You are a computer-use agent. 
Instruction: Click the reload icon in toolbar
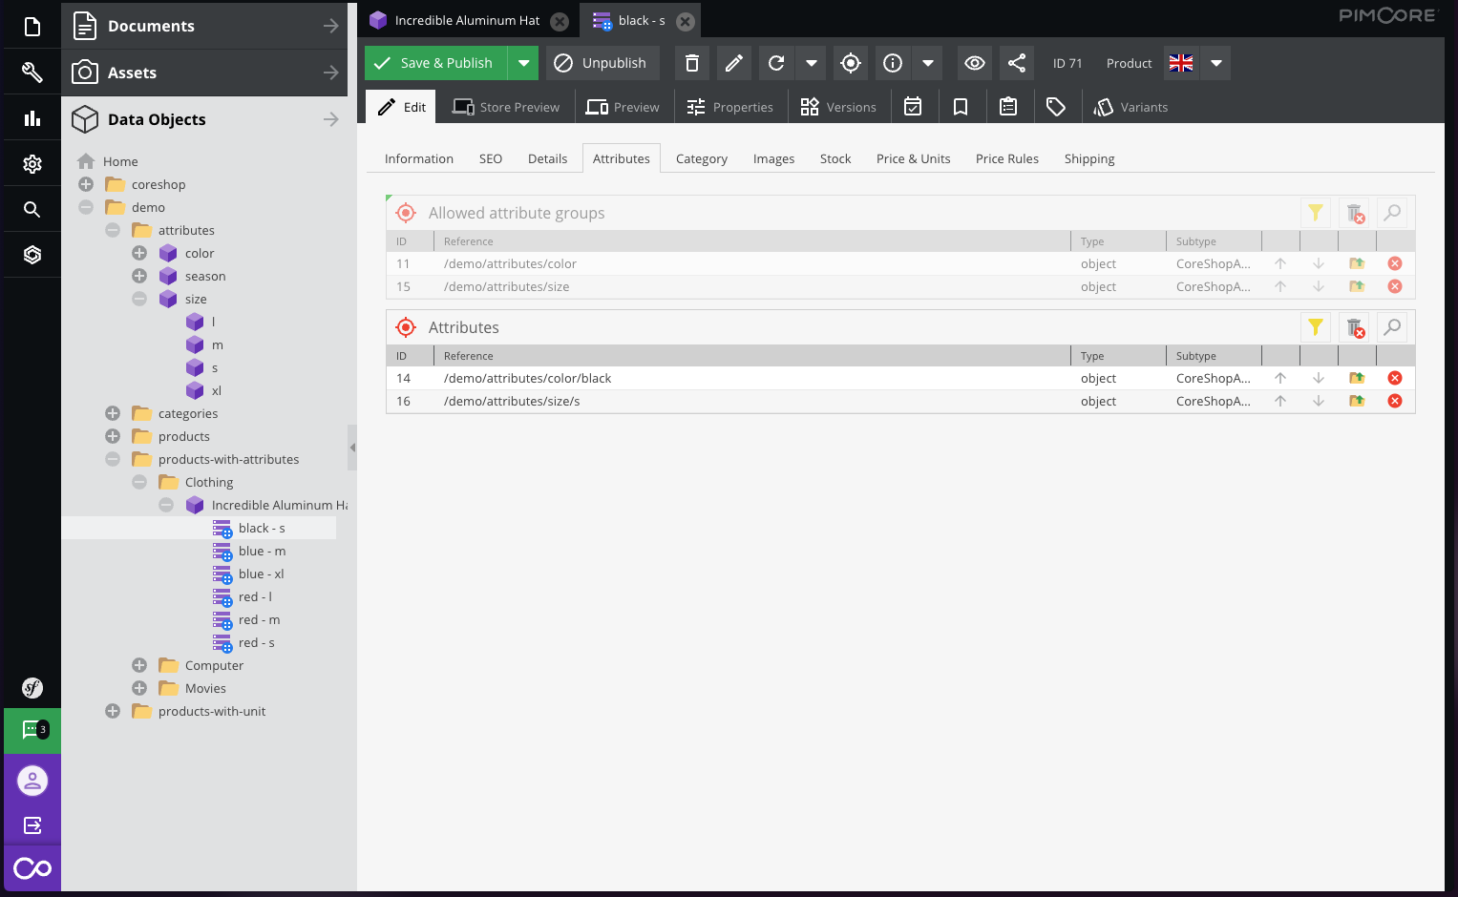(776, 63)
